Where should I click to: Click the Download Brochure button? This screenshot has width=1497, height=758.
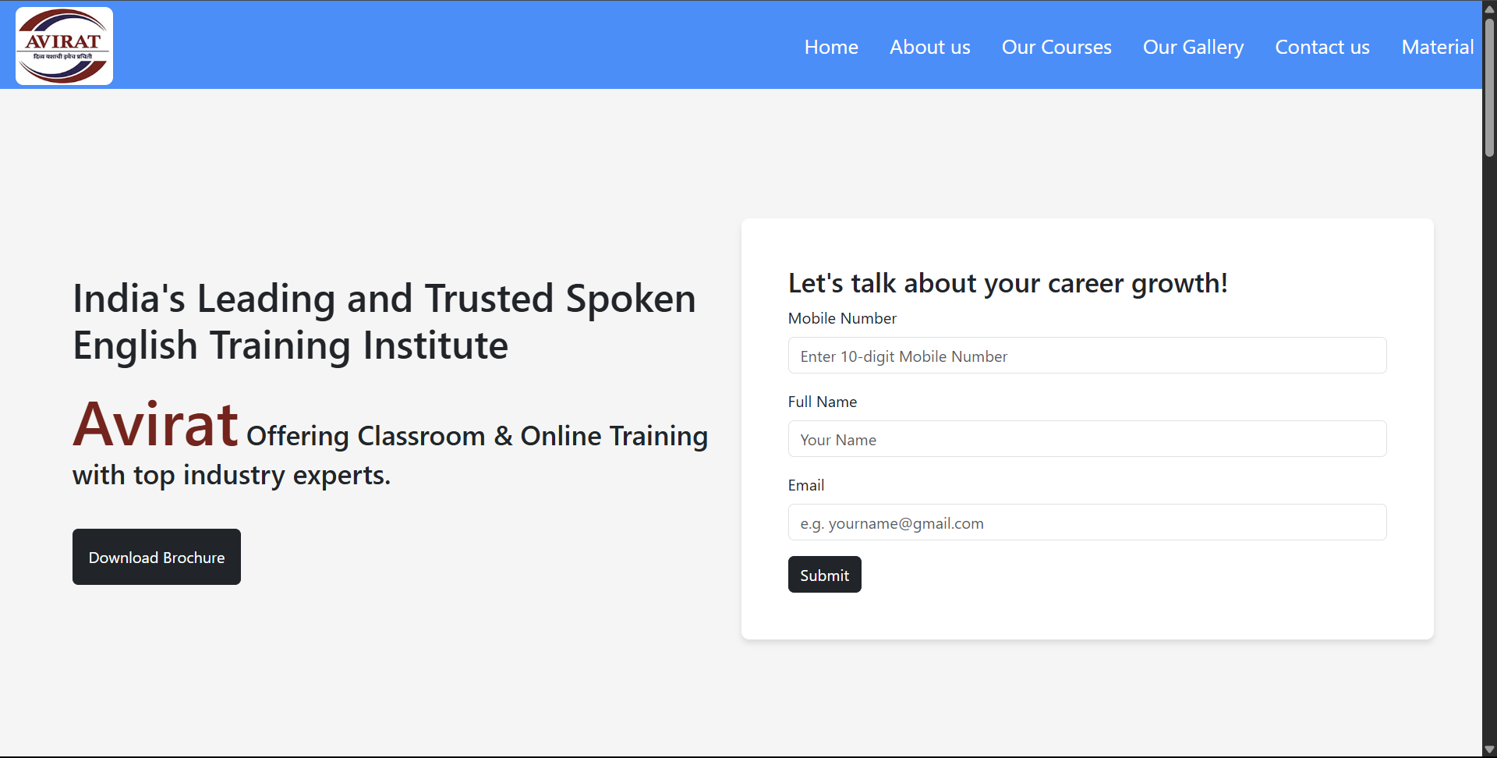(157, 557)
